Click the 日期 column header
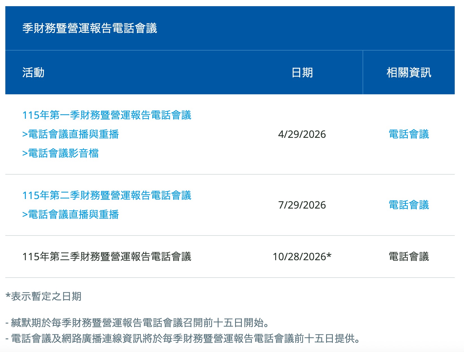 coord(302,72)
